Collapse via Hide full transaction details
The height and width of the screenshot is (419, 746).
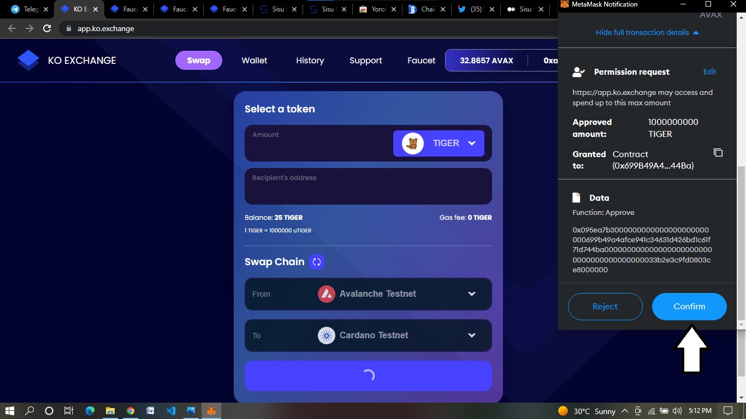647,32
